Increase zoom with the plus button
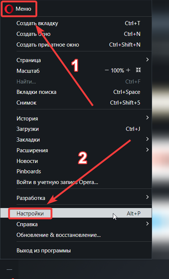This screenshot has width=169, height=279. (128, 70)
